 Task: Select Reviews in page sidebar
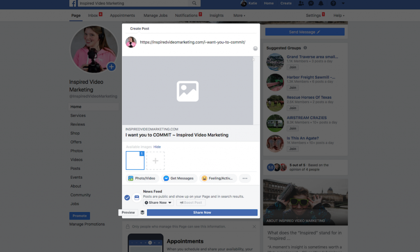point(78,125)
